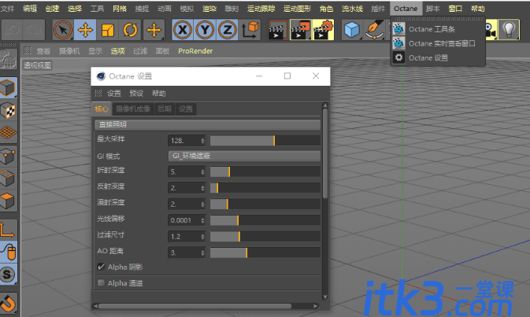Screen dimensions: 530x317
Task: Open Octane 工具条 menu entry
Action: (x=438, y=29)
